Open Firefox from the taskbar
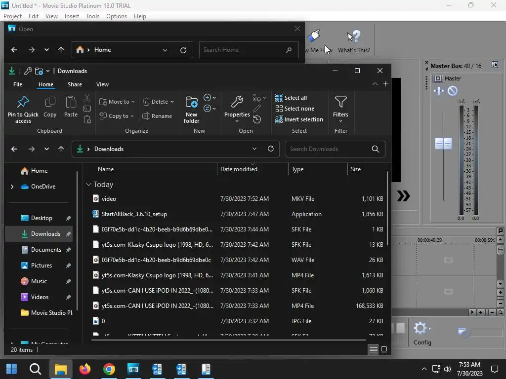 [85, 369]
